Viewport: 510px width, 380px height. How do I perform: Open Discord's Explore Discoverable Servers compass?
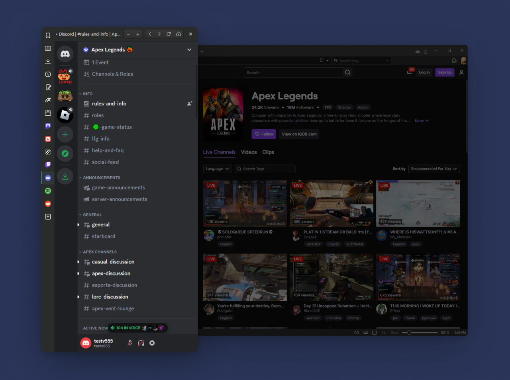pos(65,154)
